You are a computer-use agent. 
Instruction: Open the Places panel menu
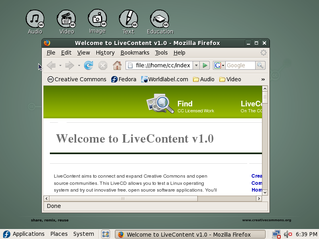tap(59, 234)
